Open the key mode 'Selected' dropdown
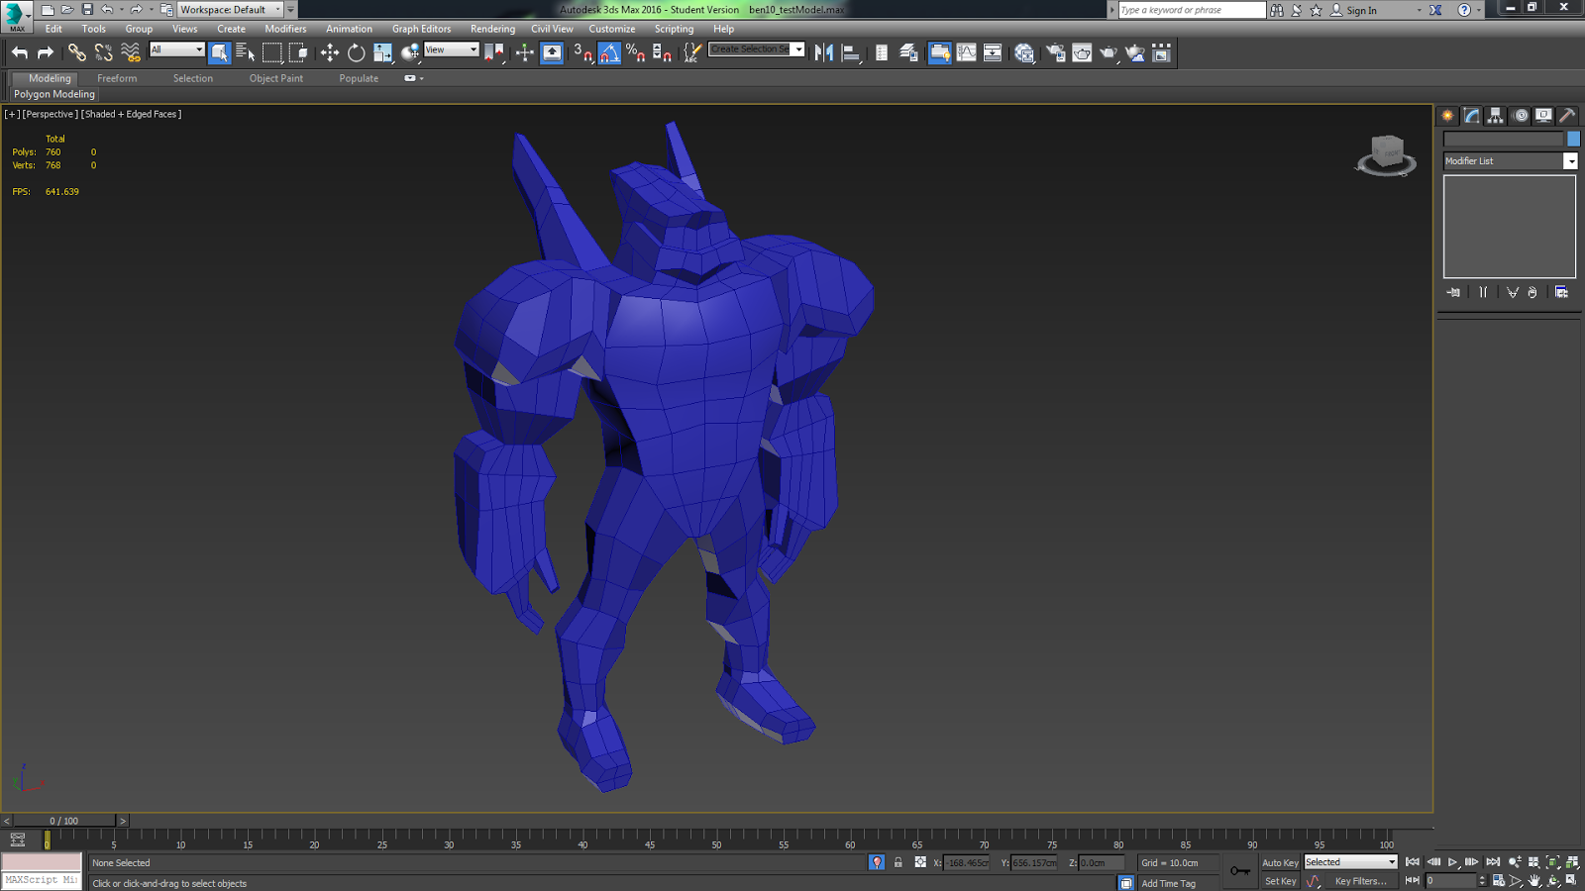The height and width of the screenshot is (891, 1585). [x=1350, y=862]
